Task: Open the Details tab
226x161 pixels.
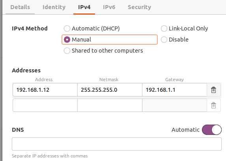Action: tap(20, 7)
